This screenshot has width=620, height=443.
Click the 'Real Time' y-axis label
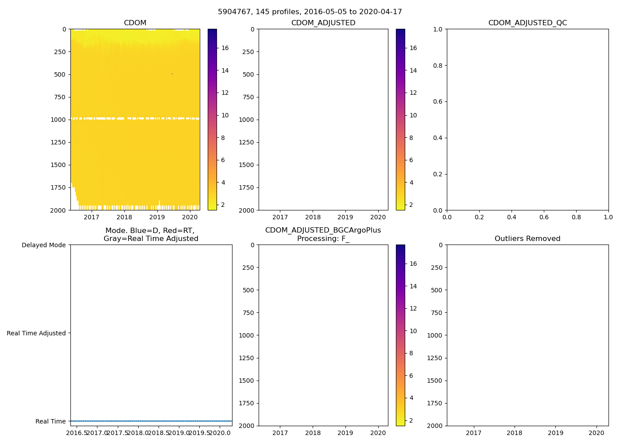pyautogui.click(x=50, y=421)
